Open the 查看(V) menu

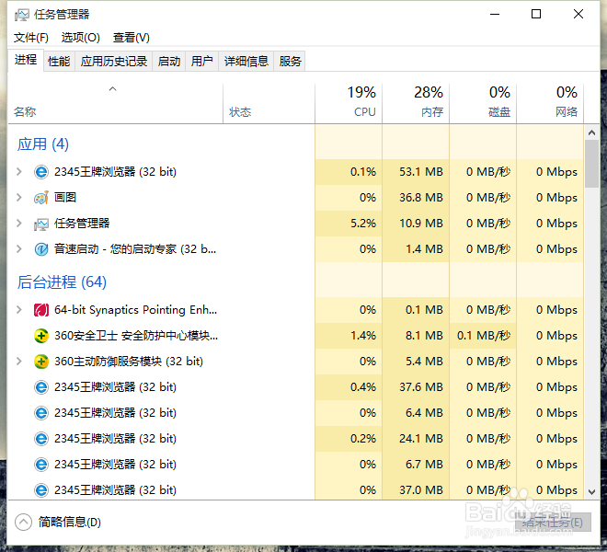[132, 38]
